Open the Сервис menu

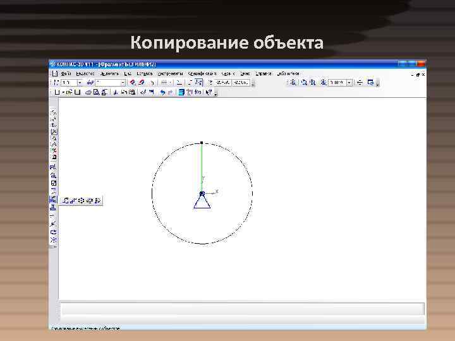tap(228, 74)
